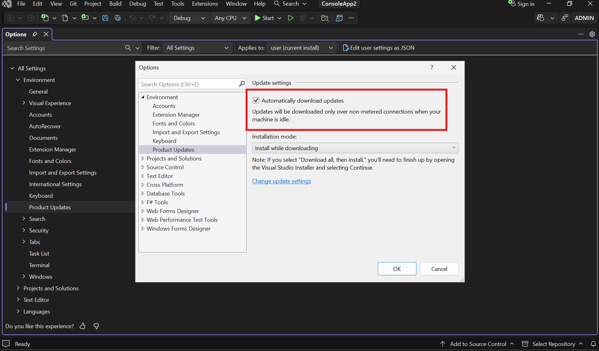This screenshot has width=599, height=351.
Task: Click the New Project toolbar icon
Action: [45, 18]
